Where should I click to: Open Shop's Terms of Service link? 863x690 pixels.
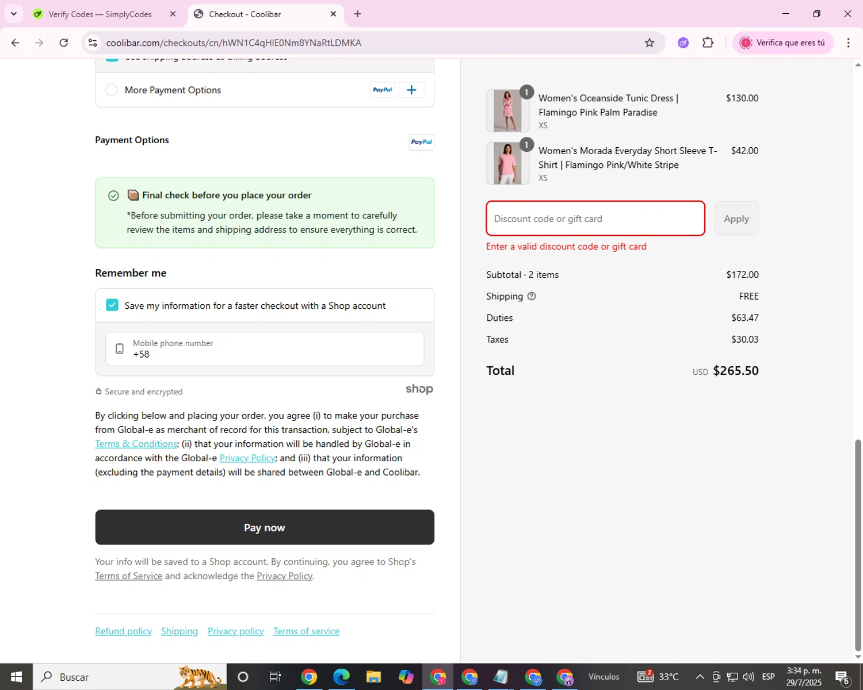(129, 576)
